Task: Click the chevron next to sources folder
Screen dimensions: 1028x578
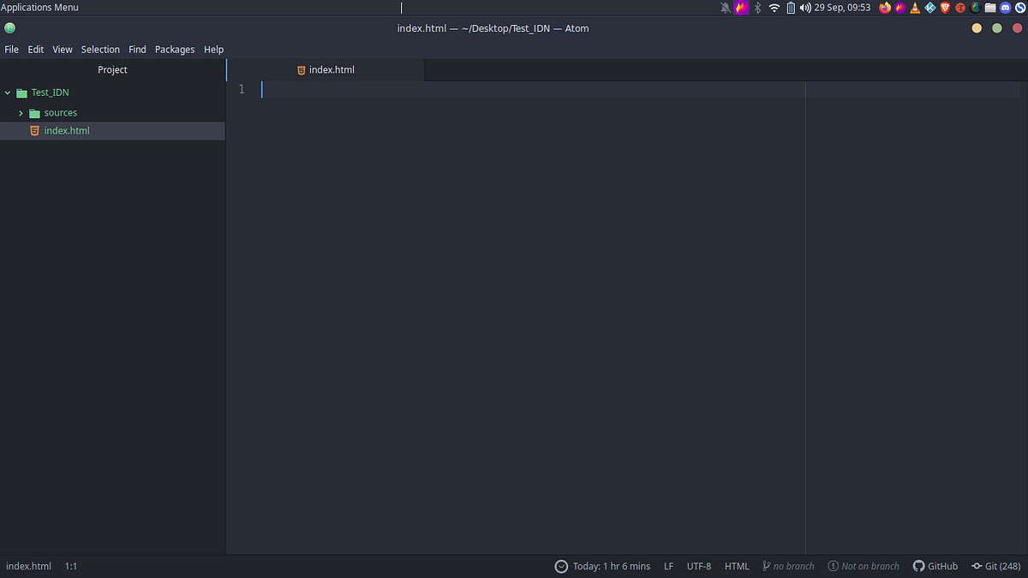Action: 21,112
